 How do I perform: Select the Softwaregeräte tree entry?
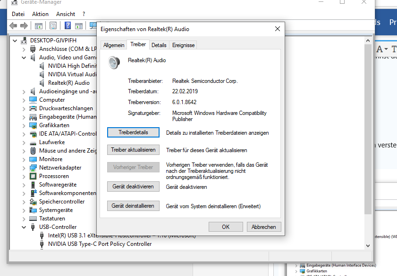coord(58,185)
